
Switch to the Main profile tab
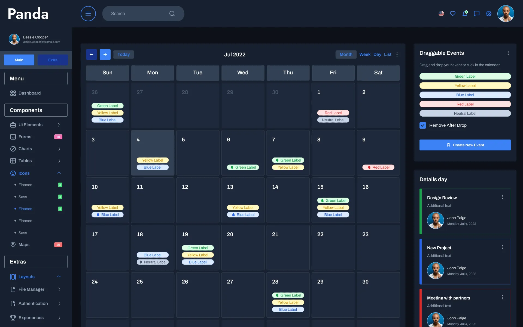(x=19, y=60)
